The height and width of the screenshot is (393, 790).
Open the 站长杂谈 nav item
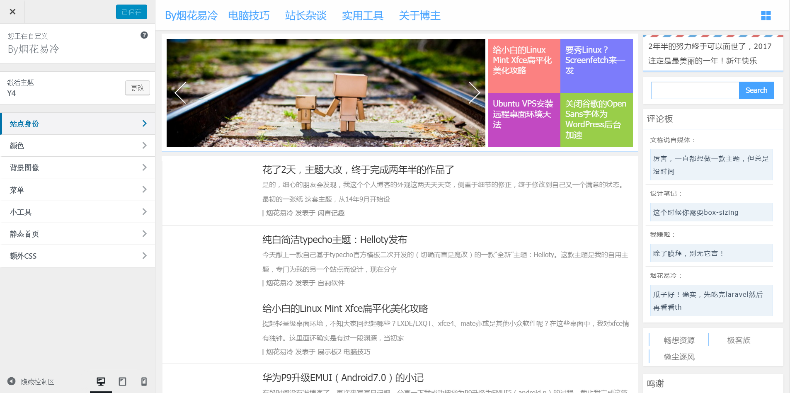pos(305,16)
